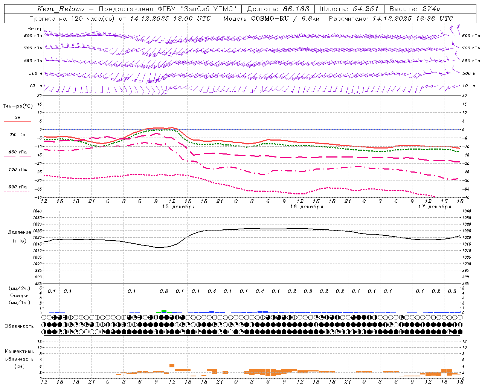482x385 pixels.
Task: Click the Облачность panel label
Action: (19, 326)
